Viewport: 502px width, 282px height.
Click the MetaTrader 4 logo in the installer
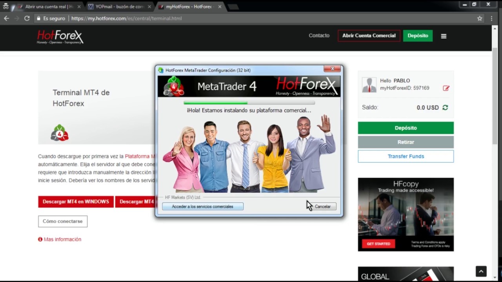(174, 86)
